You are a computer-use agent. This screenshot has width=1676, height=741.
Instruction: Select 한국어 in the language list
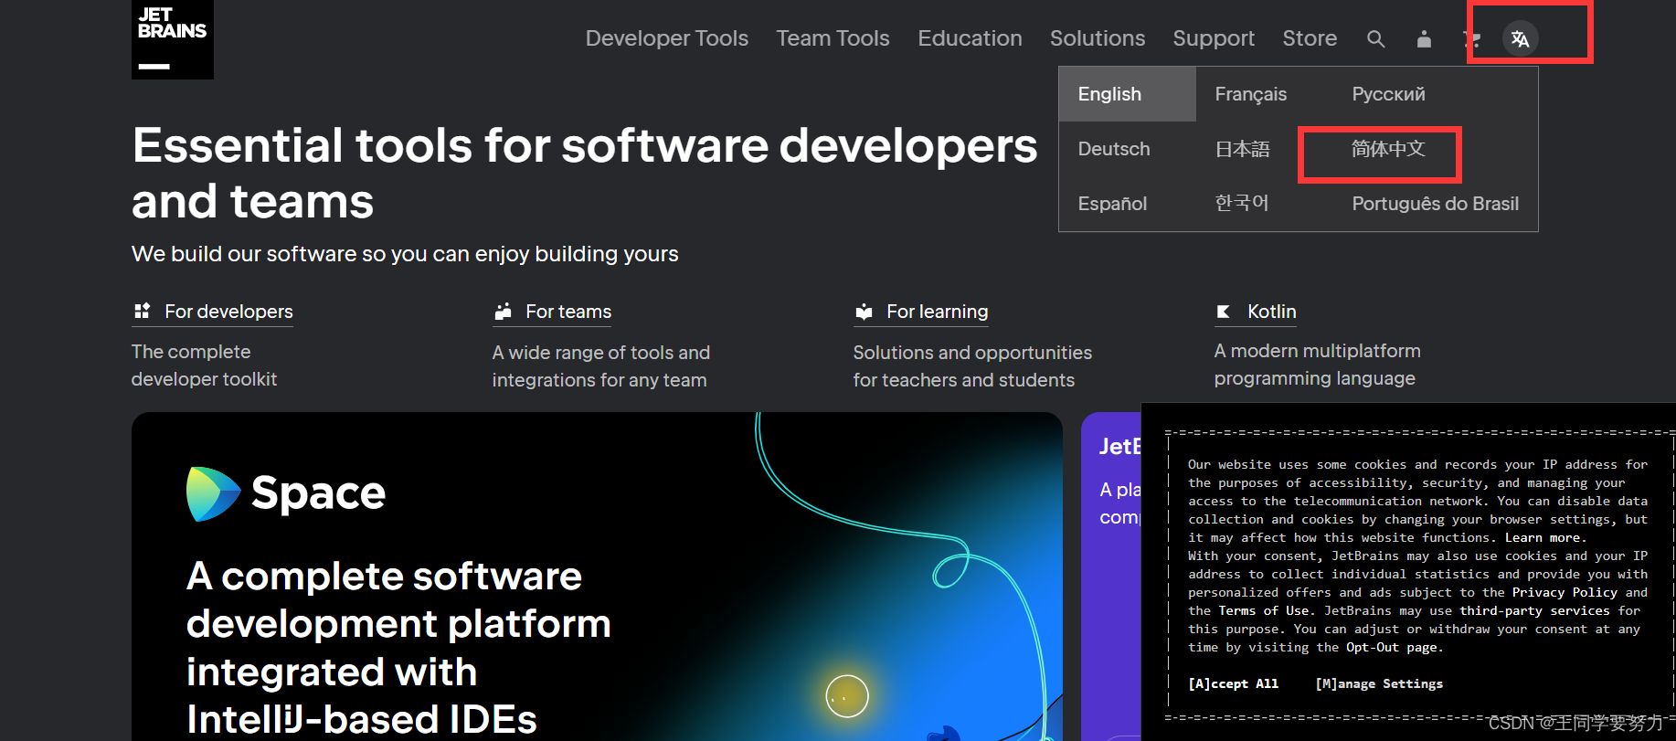tap(1242, 203)
